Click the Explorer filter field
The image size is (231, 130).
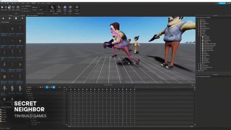pos(213,18)
